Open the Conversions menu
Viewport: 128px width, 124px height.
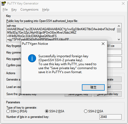29,10
